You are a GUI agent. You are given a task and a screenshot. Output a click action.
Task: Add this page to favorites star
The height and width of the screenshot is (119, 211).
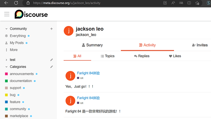(x=197, y=3)
